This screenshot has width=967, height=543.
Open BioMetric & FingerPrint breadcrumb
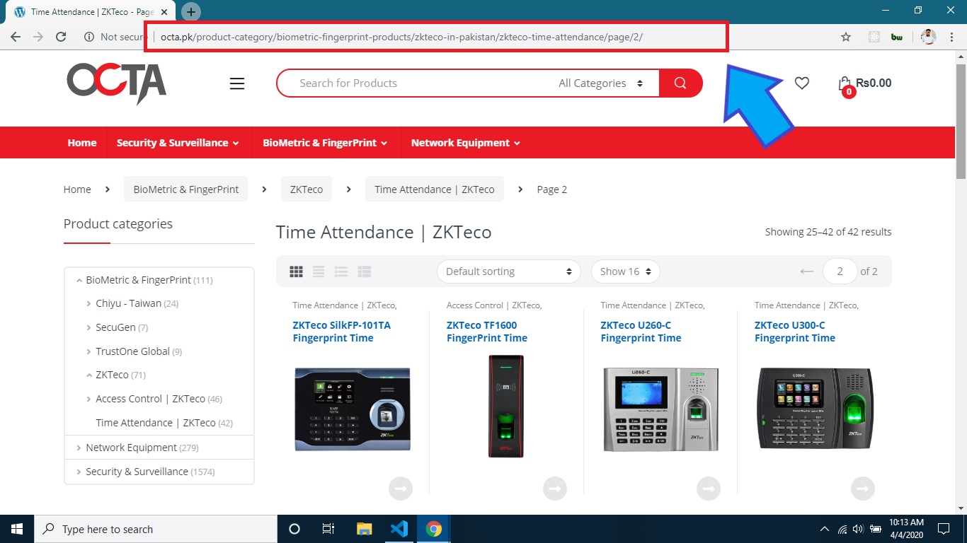(186, 189)
